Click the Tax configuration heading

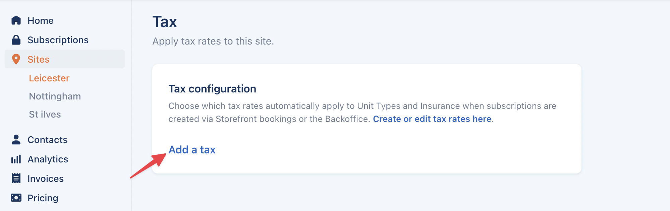pyautogui.click(x=212, y=89)
